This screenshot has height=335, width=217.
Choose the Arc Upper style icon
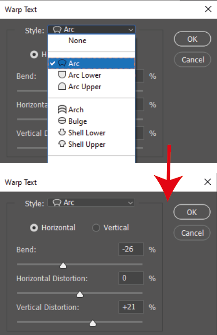[x=62, y=86]
